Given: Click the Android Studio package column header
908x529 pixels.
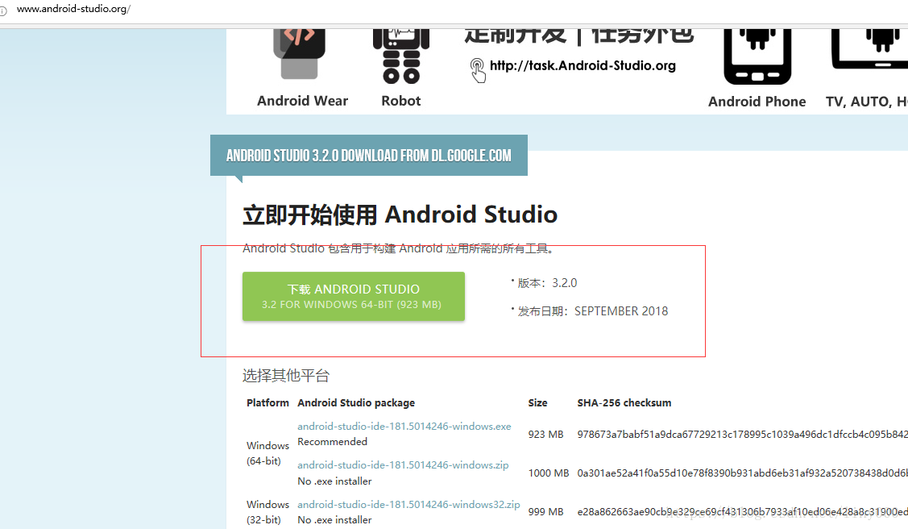Looking at the screenshot, I should pos(356,402).
